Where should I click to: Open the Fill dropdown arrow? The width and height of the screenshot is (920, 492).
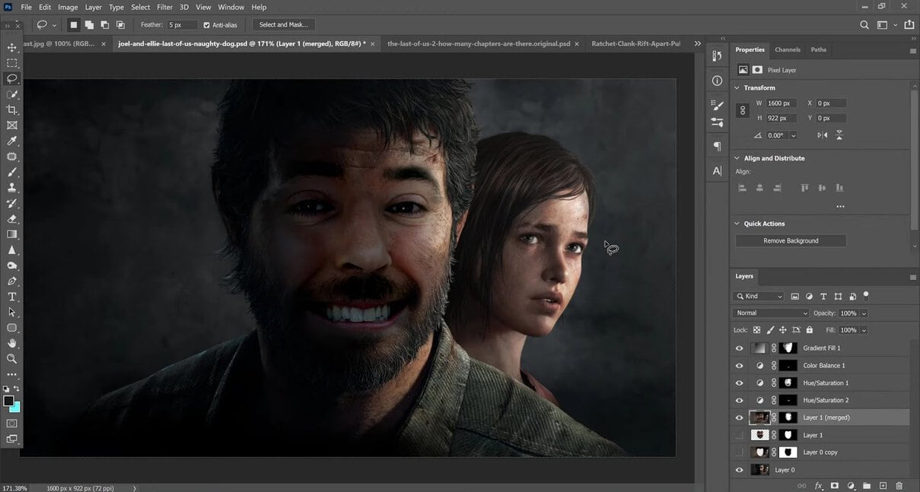pos(864,330)
